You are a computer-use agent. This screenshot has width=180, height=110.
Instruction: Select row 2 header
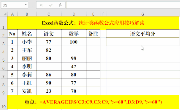click(4, 34)
